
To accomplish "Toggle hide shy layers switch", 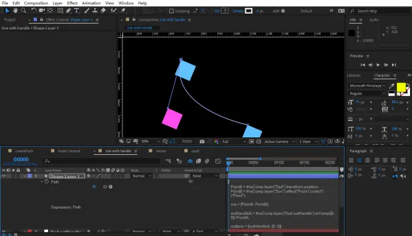I will [x=190, y=161].
